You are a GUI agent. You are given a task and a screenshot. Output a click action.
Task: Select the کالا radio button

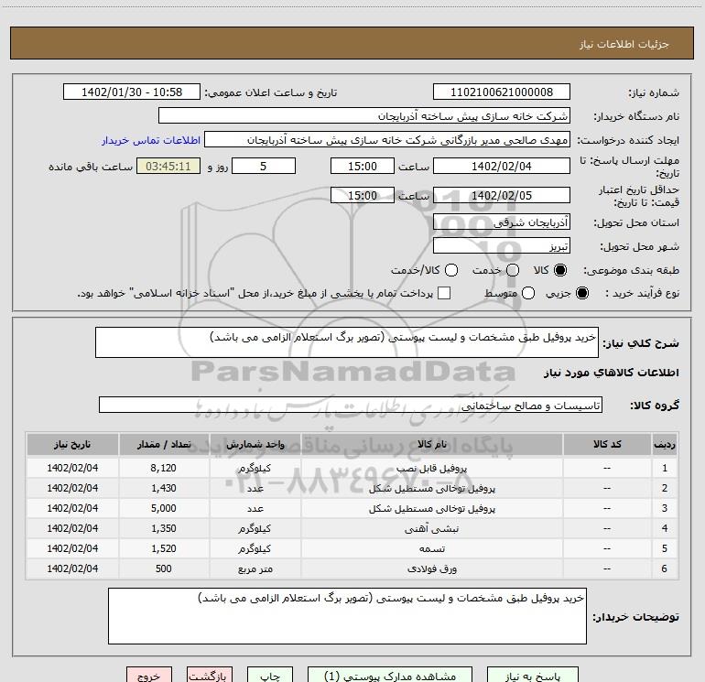tap(560, 270)
